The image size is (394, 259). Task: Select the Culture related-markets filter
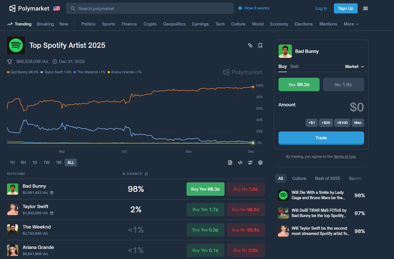pyautogui.click(x=299, y=178)
